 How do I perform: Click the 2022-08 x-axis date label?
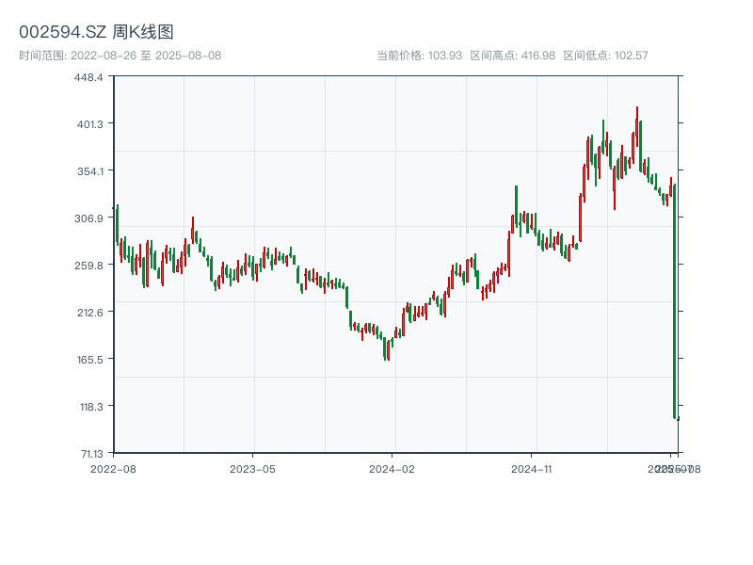113,468
